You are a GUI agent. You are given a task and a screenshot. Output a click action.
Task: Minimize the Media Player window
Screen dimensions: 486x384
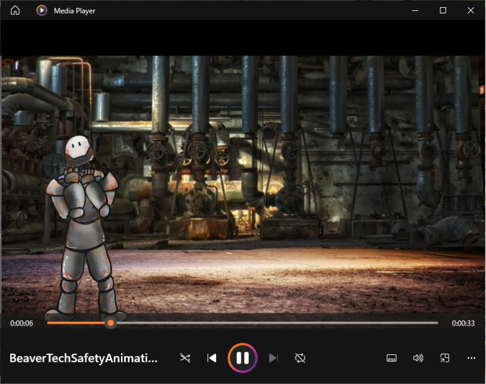tap(415, 10)
